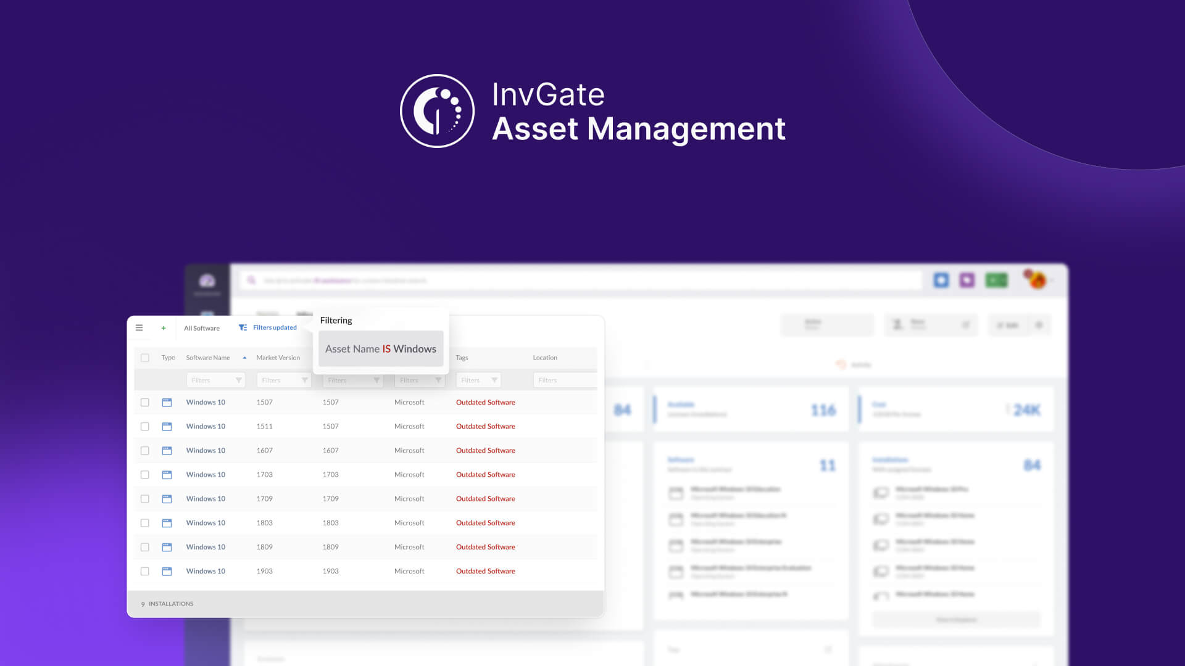Check the Windows 10 version 1809 row
Viewport: 1185px width, 666px height.
(145, 547)
